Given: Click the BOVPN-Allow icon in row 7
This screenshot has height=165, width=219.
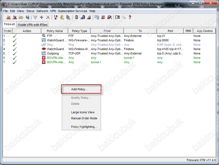Looking at the screenshot, I should tap(44, 62).
